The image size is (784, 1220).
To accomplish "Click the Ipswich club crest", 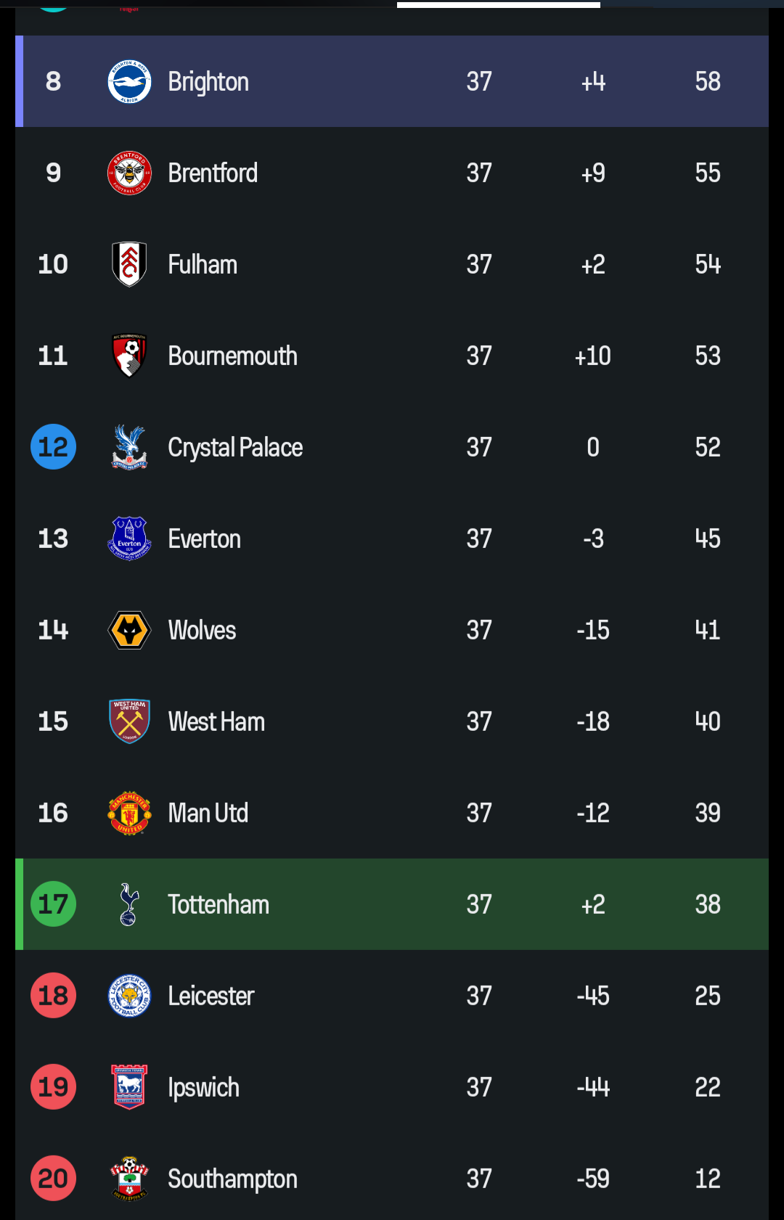I will pos(129,1087).
